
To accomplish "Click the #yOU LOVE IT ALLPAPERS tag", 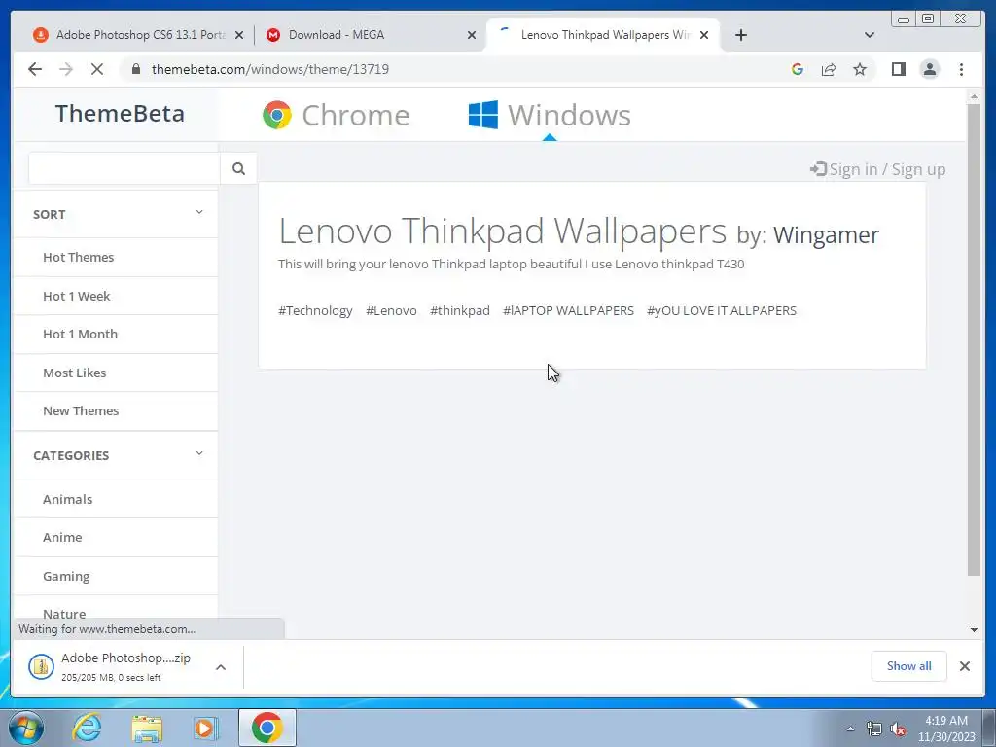I will tap(722, 310).
